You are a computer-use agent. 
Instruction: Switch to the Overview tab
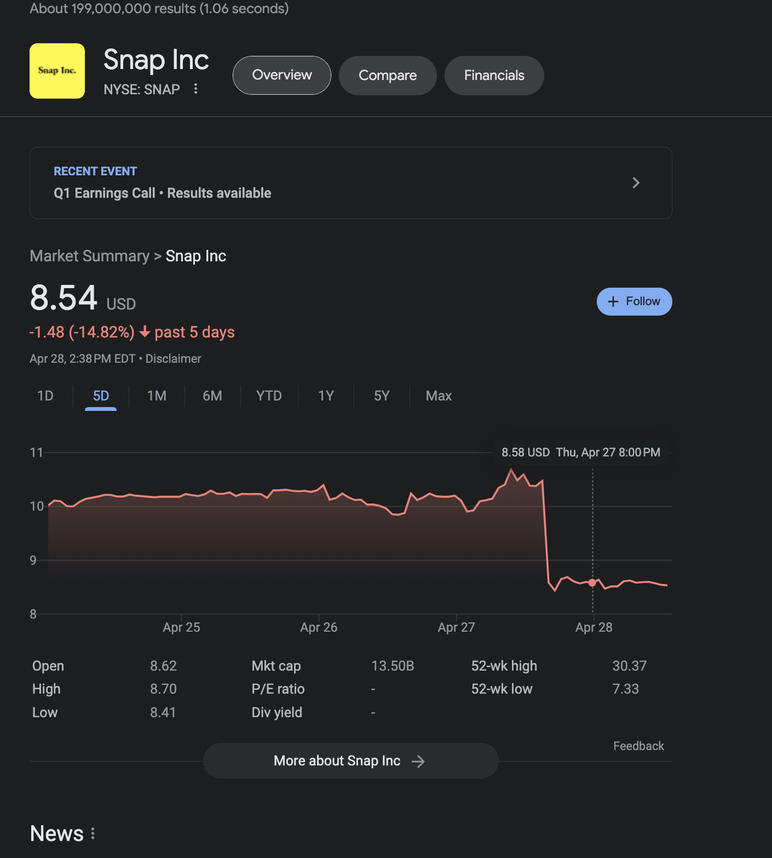(281, 75)
